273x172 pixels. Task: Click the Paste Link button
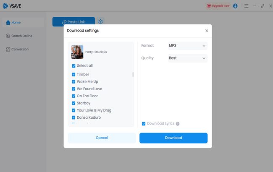pos(73,22)
